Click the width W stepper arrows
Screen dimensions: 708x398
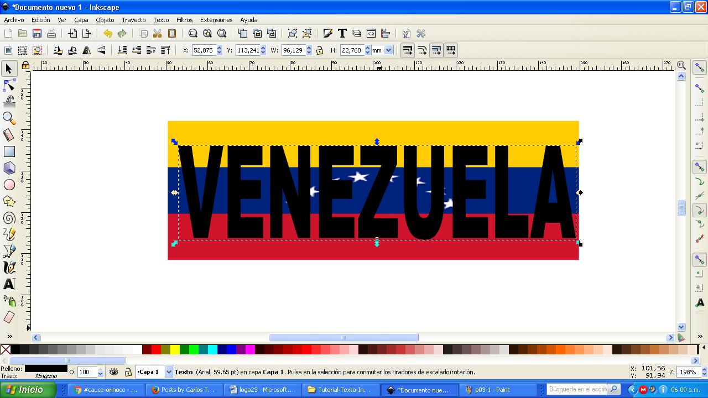(x=309, y=50)
